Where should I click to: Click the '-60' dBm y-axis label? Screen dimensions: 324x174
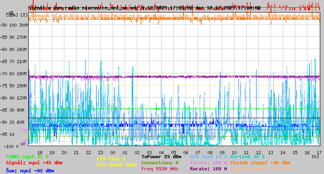tap(4, 49)
